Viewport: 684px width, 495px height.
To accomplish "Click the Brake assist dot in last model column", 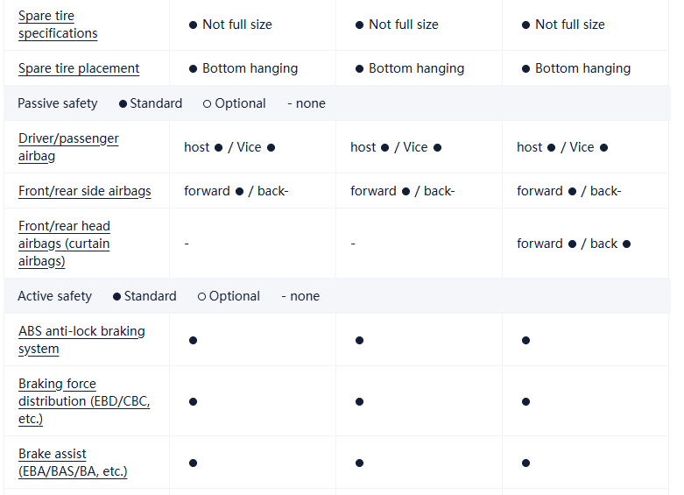I will point(525,463).
